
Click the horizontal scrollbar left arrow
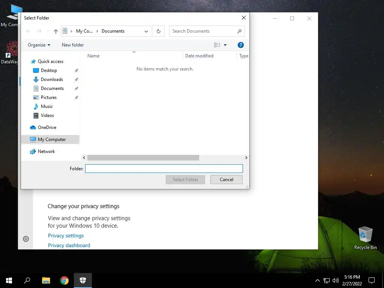[84, 158]
